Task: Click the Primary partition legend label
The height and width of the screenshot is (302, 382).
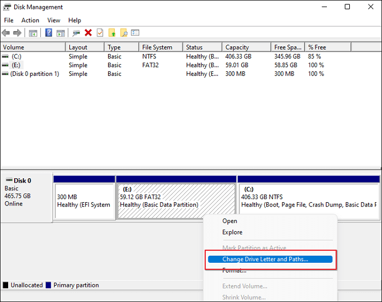Action: click(x=76, y=285)
